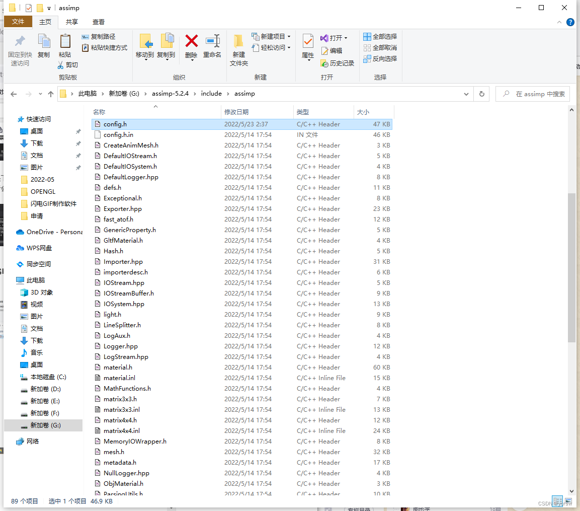Open History (历史记录)
The width and height of the screenshot is (580, 511).
[338, 63]
